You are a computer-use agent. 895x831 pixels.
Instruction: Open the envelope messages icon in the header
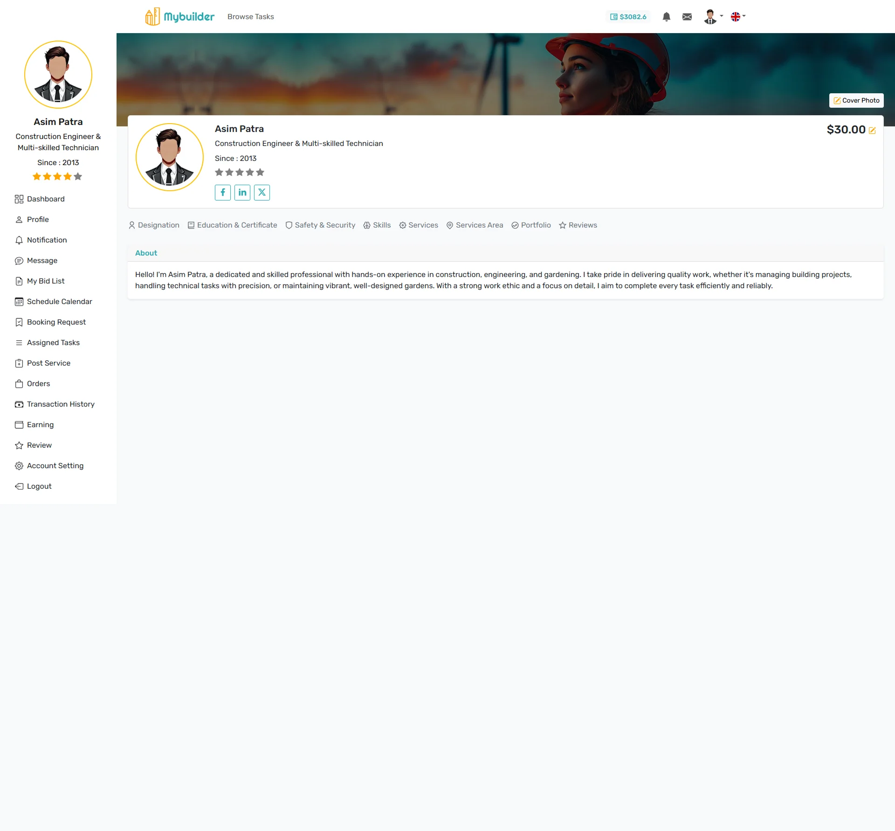pyautogui.click(x=687, y=17)
